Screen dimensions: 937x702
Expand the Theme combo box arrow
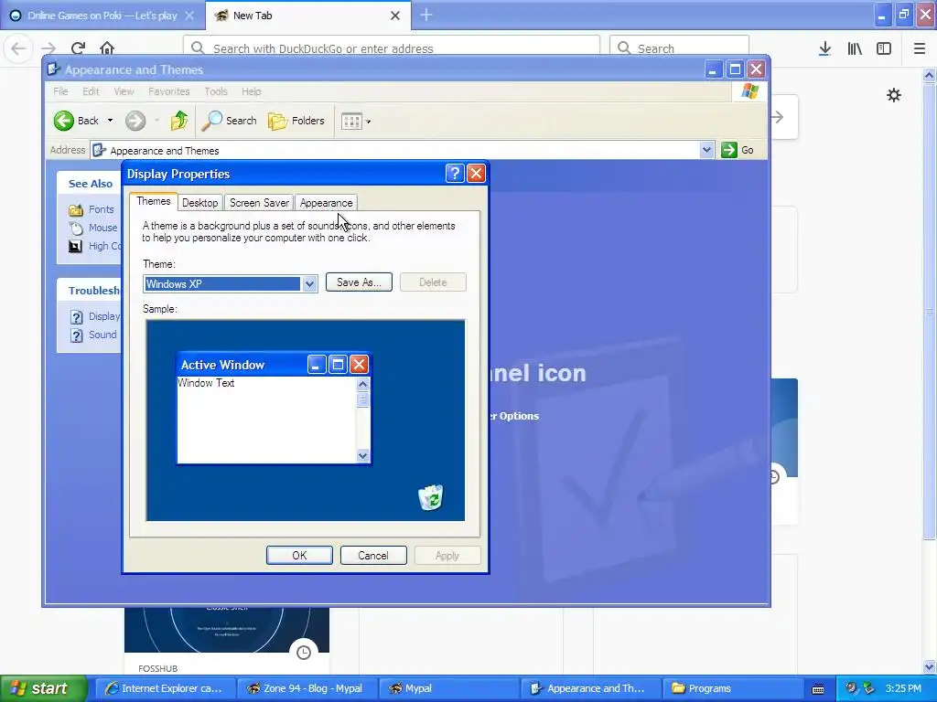(x=309, y=284)
